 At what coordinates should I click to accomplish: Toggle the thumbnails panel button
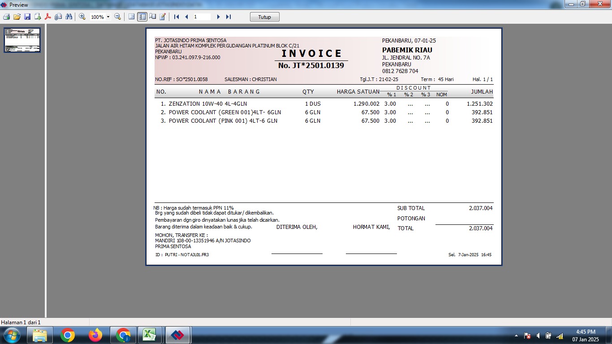[142, 17]
